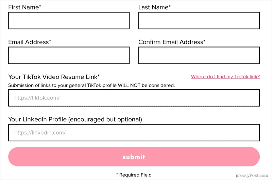This screenshot has width=272, height=180.
Task: Click the First Name input box
Action: [69, 20]
